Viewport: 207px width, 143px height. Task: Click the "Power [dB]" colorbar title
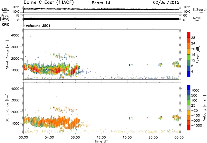[x=197, y=54]
